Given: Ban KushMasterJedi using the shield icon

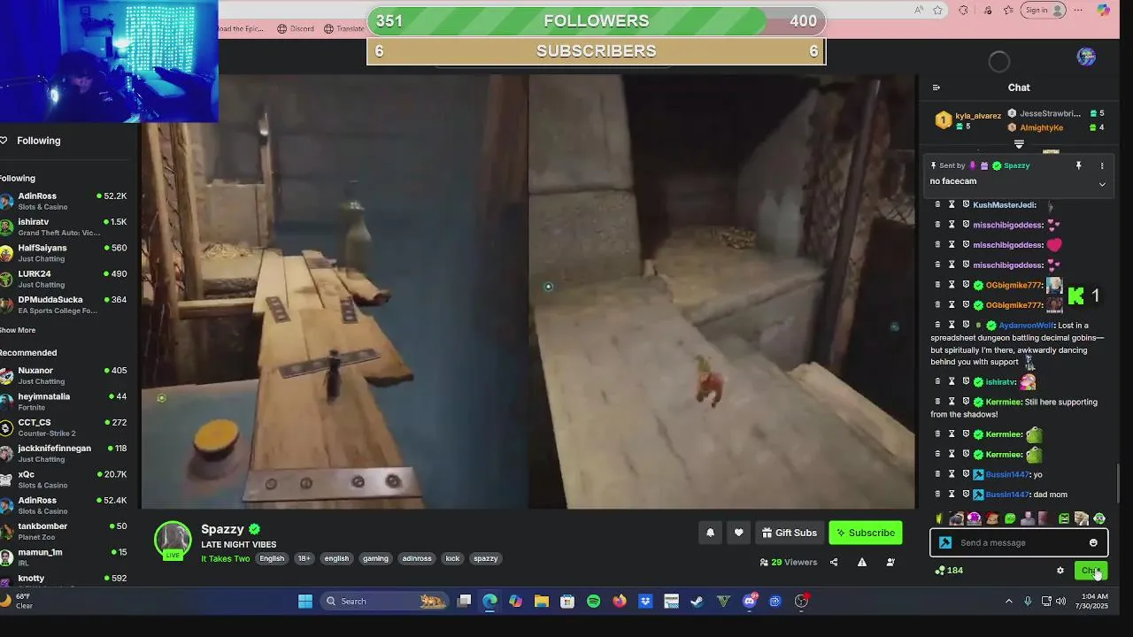Looking at the screenshot, I should pos(966,204).
